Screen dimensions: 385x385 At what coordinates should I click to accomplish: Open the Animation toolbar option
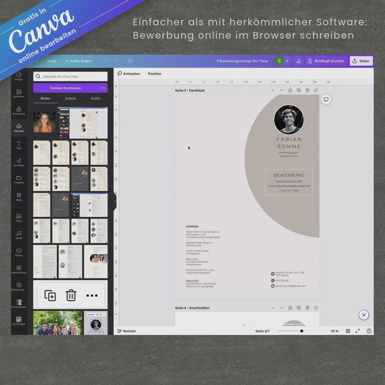(129, 73)
